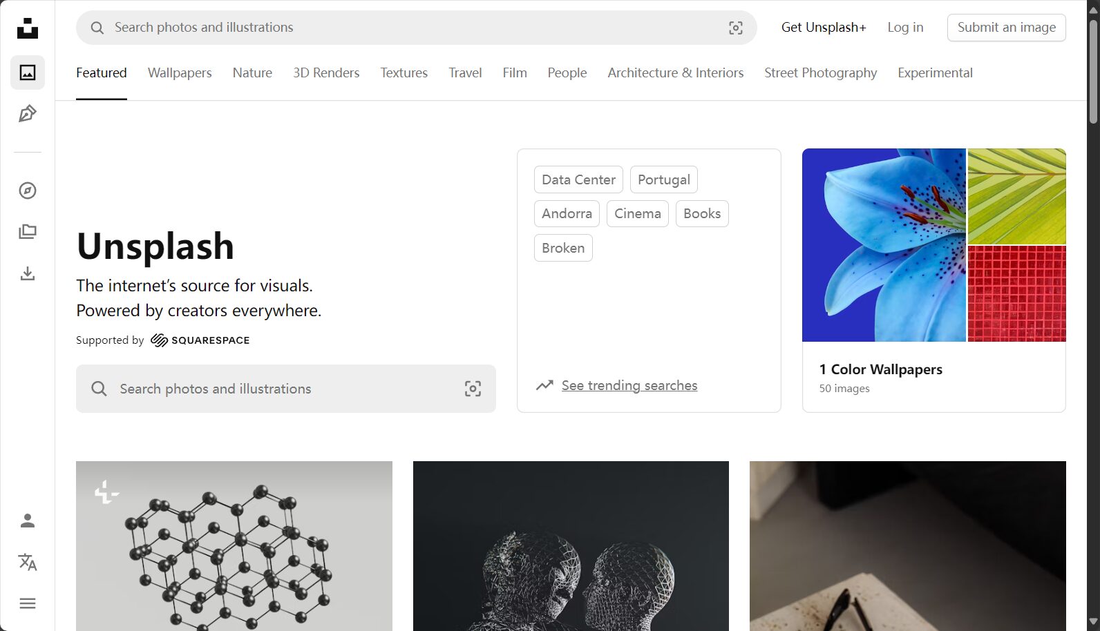The image size is (1100, 631).
Task: Switch to the Nature tab
Action: point(252,72)
